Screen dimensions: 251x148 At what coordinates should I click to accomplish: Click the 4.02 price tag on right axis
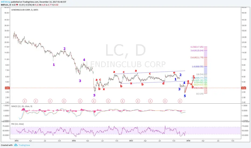tap(243, 88)
